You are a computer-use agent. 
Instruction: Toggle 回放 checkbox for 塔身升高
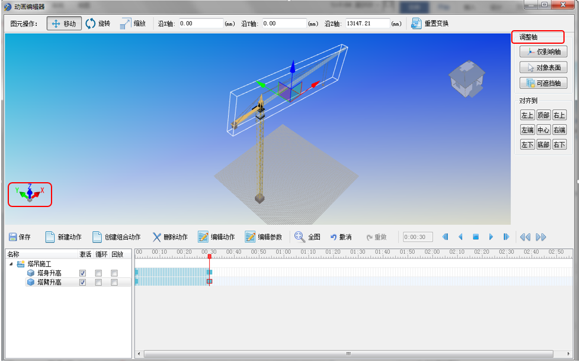coord(114,273)
